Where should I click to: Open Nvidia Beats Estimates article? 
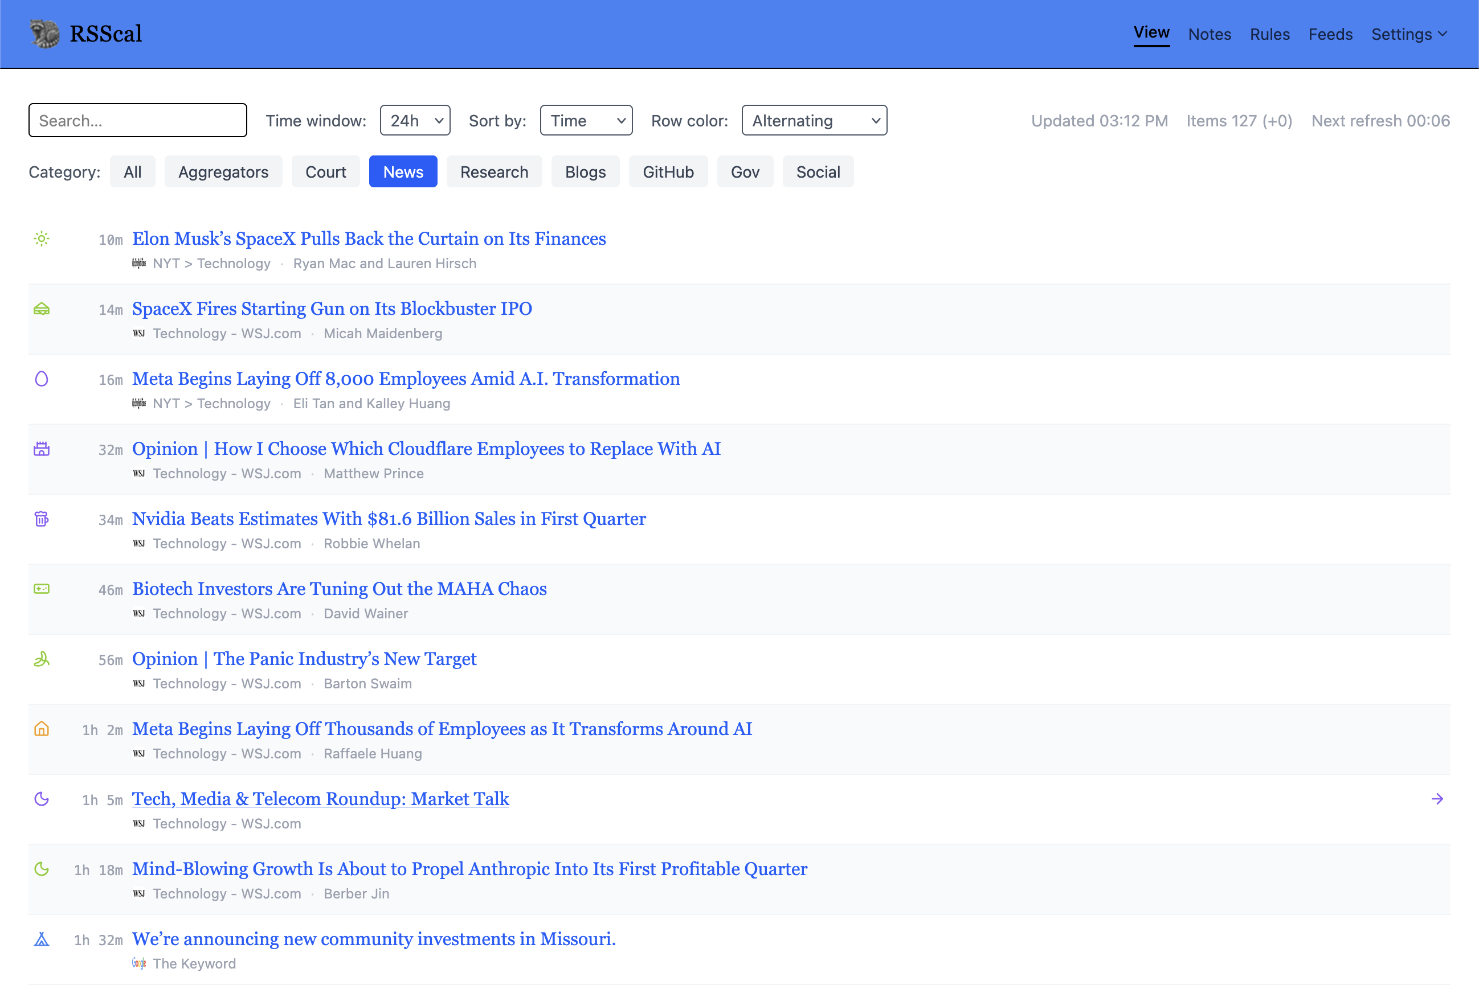pos(389,519)
